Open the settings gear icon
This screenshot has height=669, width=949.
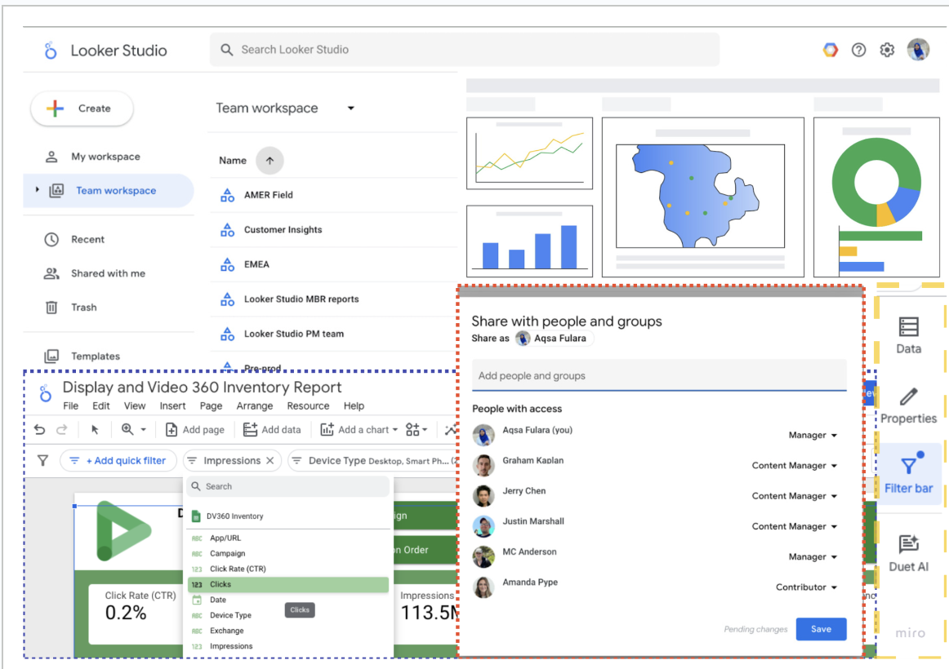[x=887, y=50]
